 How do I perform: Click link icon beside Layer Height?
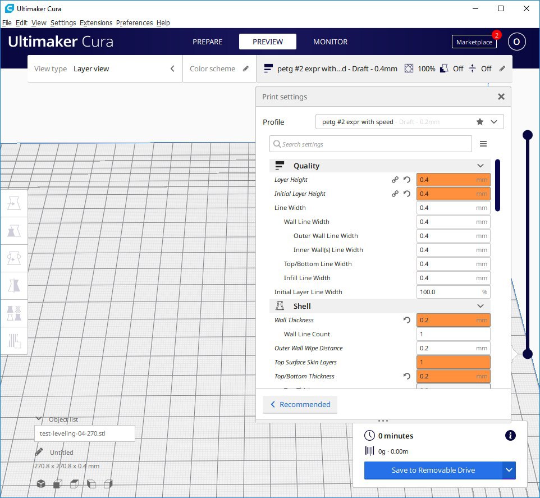395,180
